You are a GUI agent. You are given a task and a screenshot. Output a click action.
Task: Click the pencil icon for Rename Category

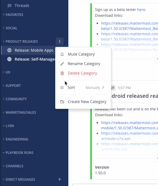point(62,64)
